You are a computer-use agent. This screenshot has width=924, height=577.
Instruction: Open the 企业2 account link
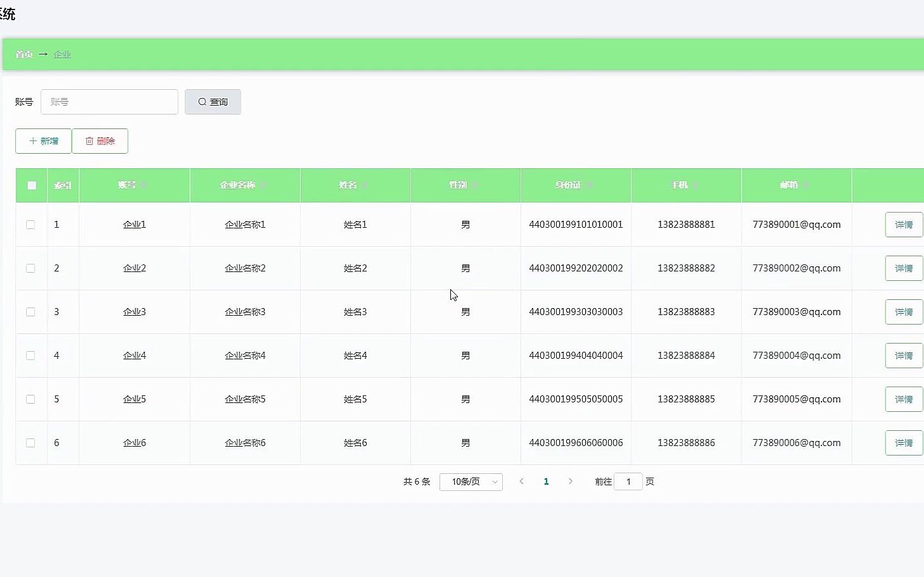[134, 268]
